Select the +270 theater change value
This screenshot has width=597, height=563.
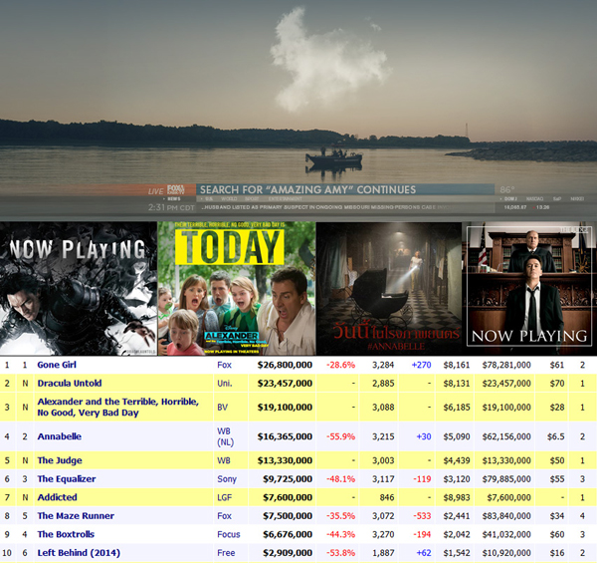421,365
